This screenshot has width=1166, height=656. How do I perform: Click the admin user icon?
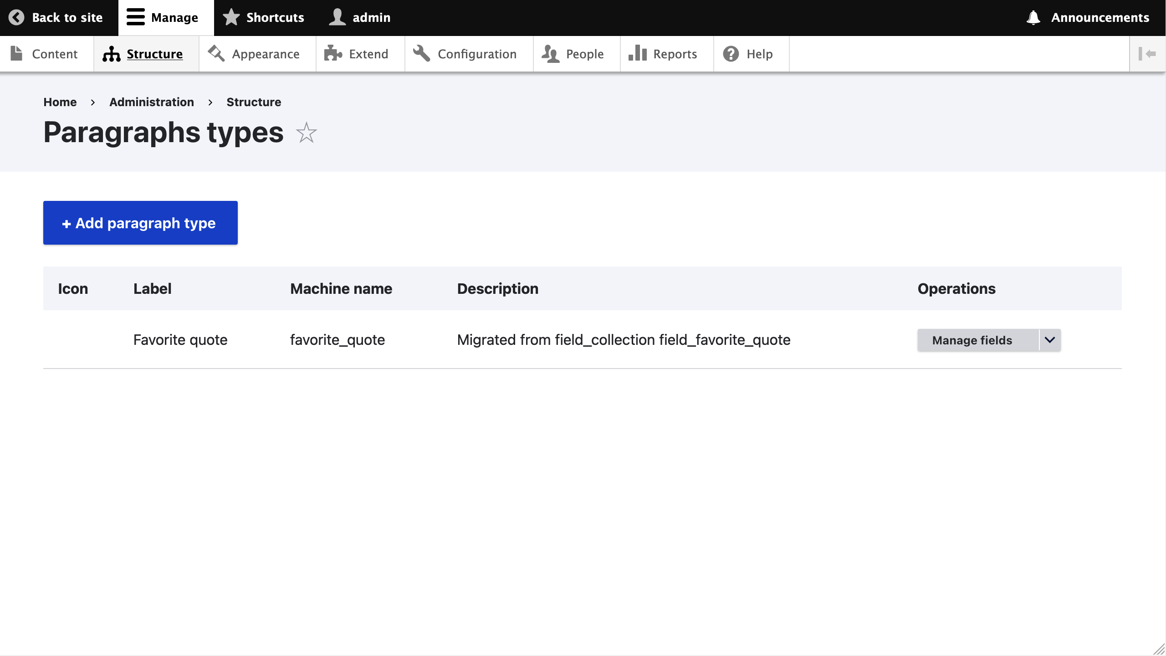[338, 17]
